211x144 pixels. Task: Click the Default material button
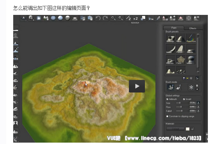pyautogui.click(x=175, y=129)
